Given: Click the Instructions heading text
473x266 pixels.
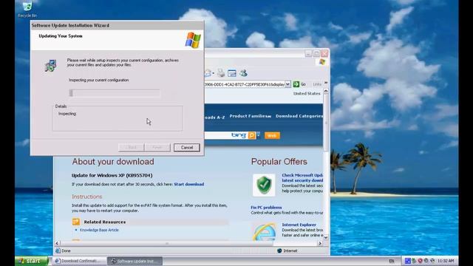Looking at the screenshot, I should pyautogui.click(x=87, y=197).
